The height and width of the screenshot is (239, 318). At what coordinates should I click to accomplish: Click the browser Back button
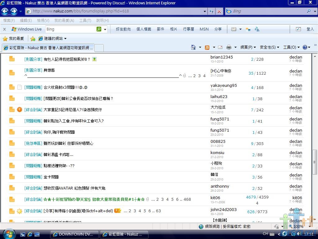click(x=5, y=12)
